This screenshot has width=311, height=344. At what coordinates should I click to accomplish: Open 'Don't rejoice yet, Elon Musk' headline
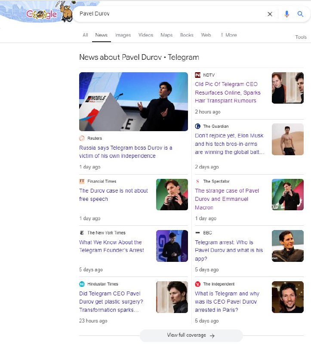point(229,144)
